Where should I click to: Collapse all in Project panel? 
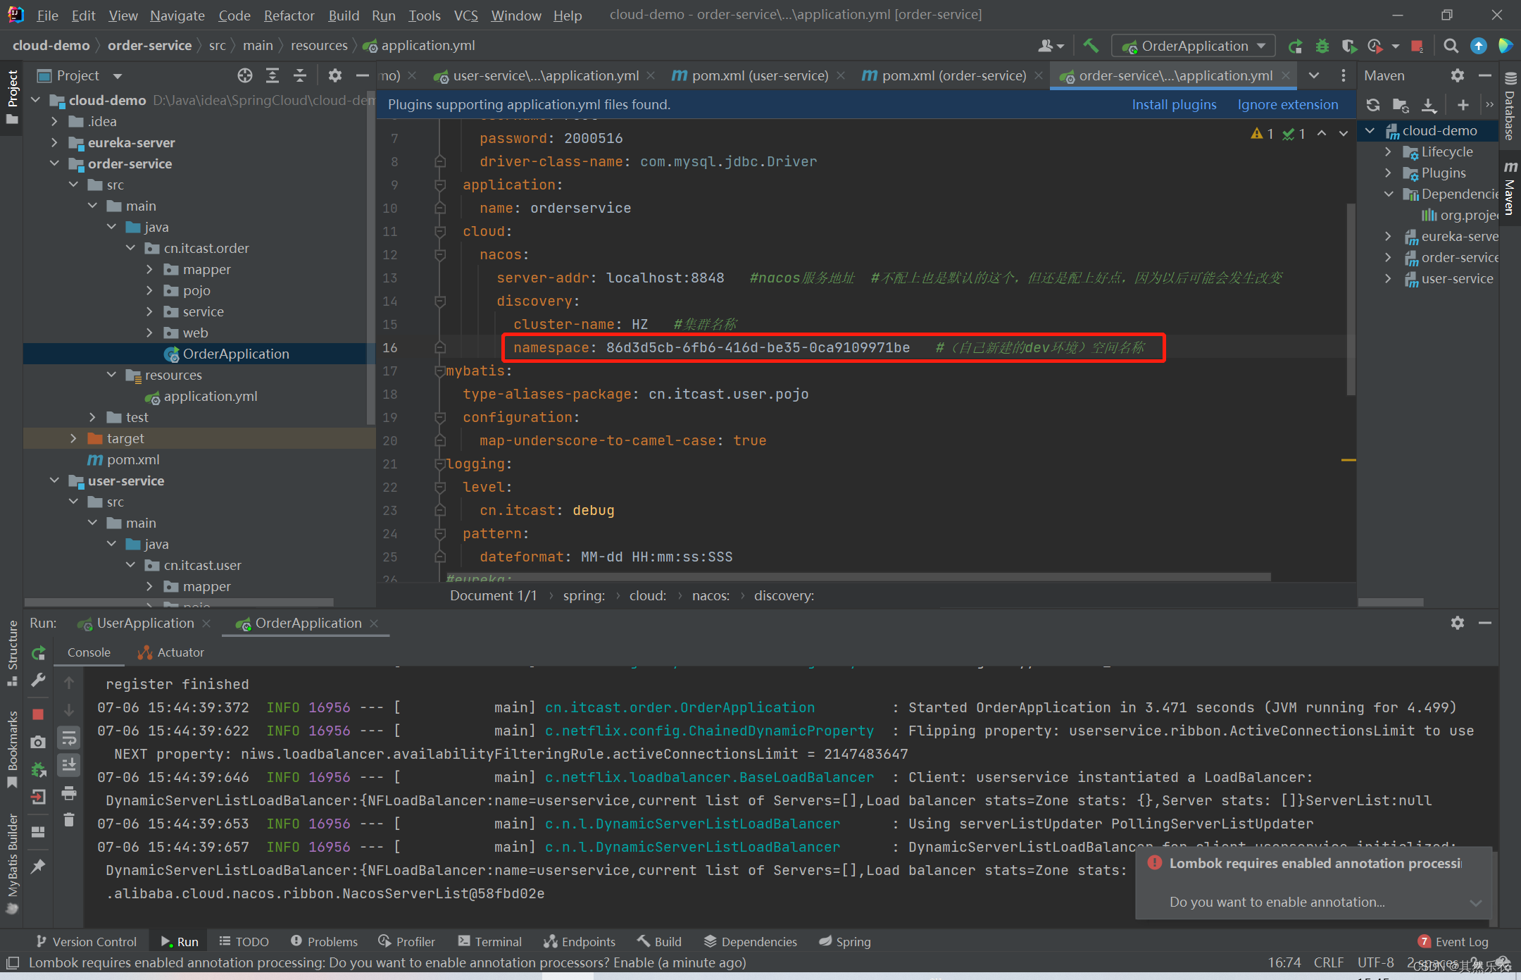coord(300,75)
